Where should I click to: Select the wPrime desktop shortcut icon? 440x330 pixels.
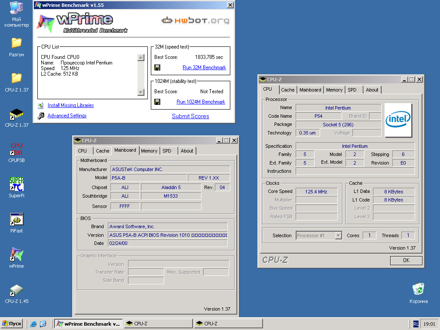17,254
